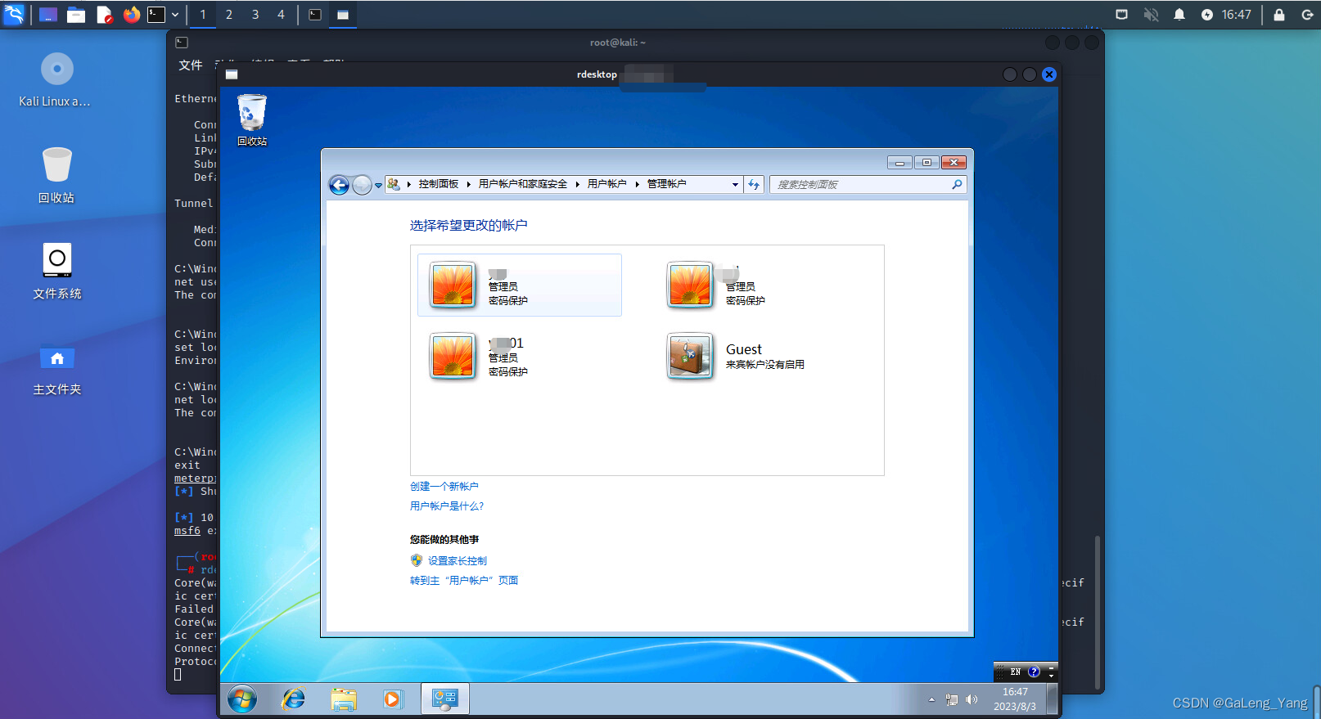This screenshot has height=719, width=1321.
Task: Click breadcrumb arrow after 控制面板
Action: pyautogui.click(x=468, y=184)
